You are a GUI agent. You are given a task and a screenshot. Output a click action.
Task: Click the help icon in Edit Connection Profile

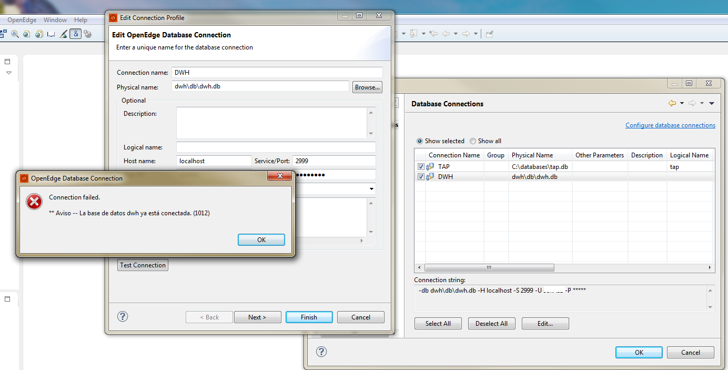pyautogui.click(x=123, y=316)
